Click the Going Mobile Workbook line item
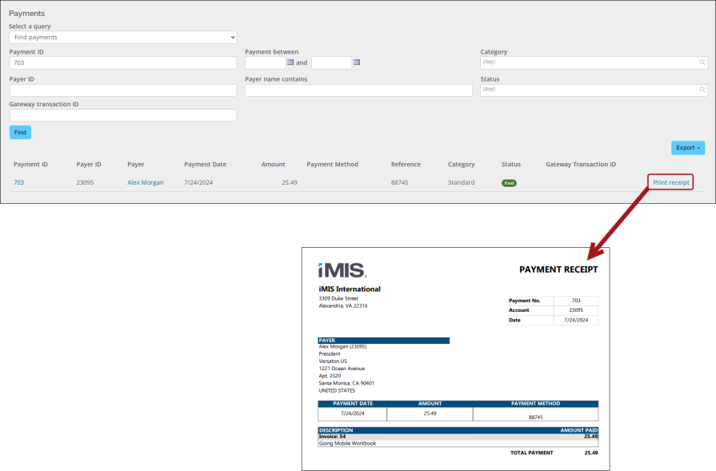Image resolution: width=716 pixels, height=471 pixels. [x=347, y=443]
